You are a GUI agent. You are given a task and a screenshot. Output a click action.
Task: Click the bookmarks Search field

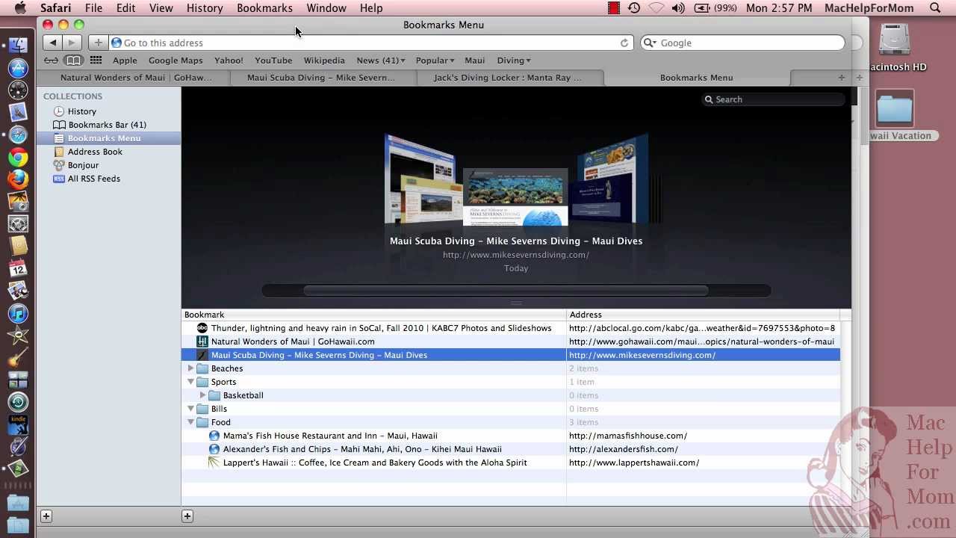[x=773, y=99]
